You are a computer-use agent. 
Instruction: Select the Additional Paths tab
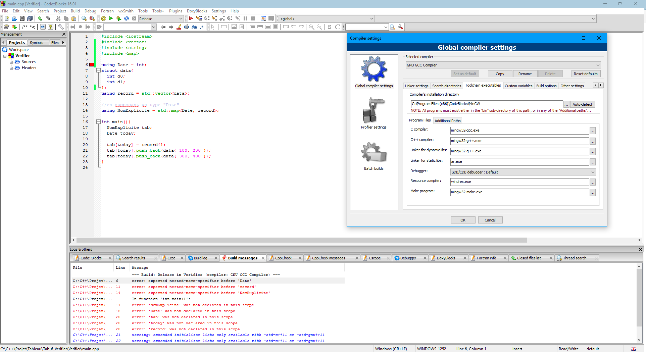pyautogui.click(x=447, y=121)
